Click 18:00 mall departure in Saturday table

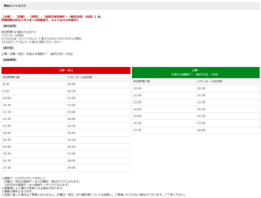point(201,130)
